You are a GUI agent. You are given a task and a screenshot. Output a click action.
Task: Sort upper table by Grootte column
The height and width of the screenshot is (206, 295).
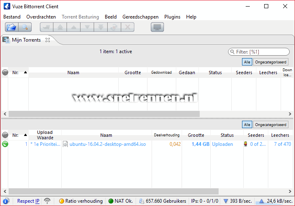pos(133,73)
